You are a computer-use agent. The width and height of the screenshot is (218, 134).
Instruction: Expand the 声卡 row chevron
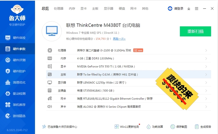(206, 107)
